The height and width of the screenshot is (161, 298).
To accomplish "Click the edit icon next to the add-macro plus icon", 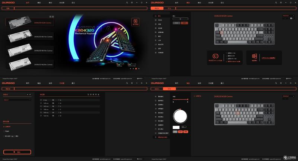I will coord(30,94).
